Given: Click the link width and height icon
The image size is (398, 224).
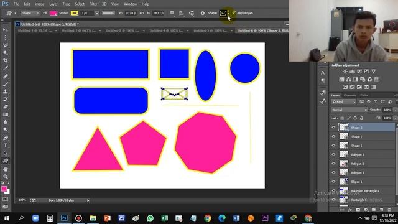Looking at the screenshot, I should click(x=142, y=13).
